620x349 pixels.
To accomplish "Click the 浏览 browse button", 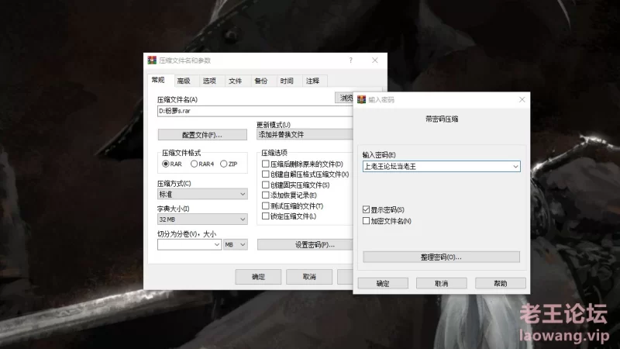I will (344, 98).
